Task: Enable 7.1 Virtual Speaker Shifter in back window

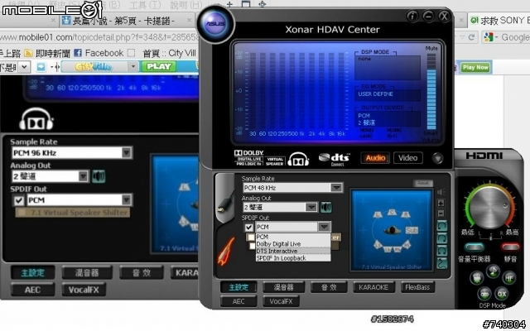Action: [22, 213]
